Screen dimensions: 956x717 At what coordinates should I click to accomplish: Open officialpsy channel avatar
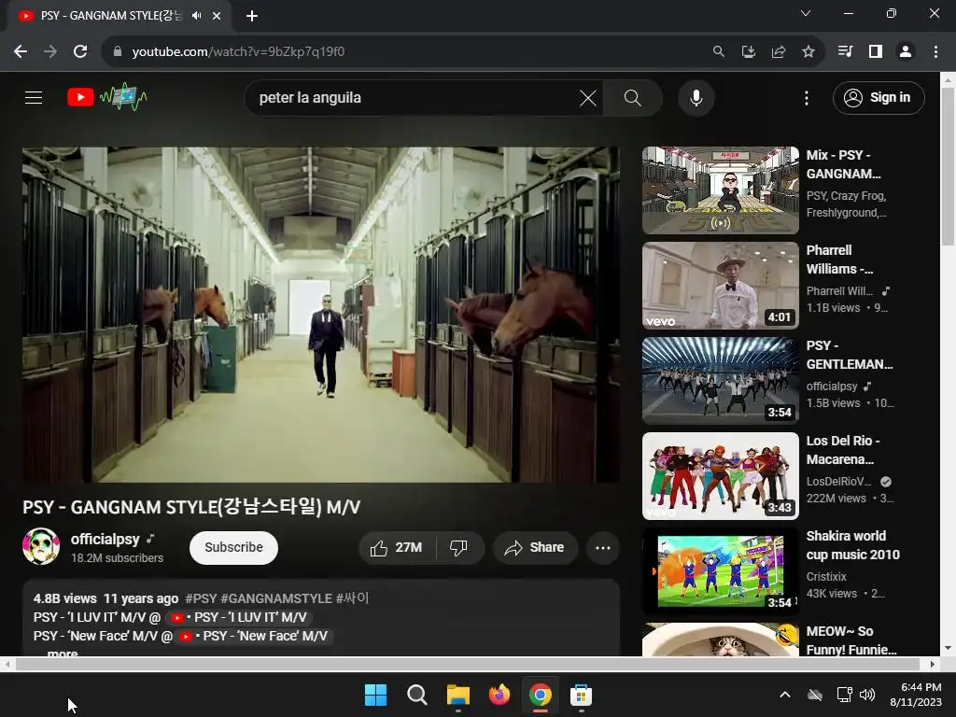pos(41,546)
